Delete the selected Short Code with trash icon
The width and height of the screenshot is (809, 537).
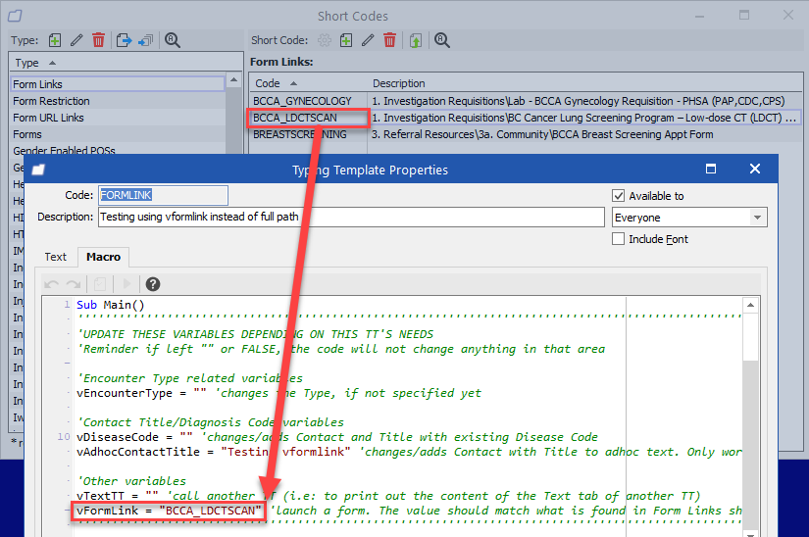click(389, 40)
